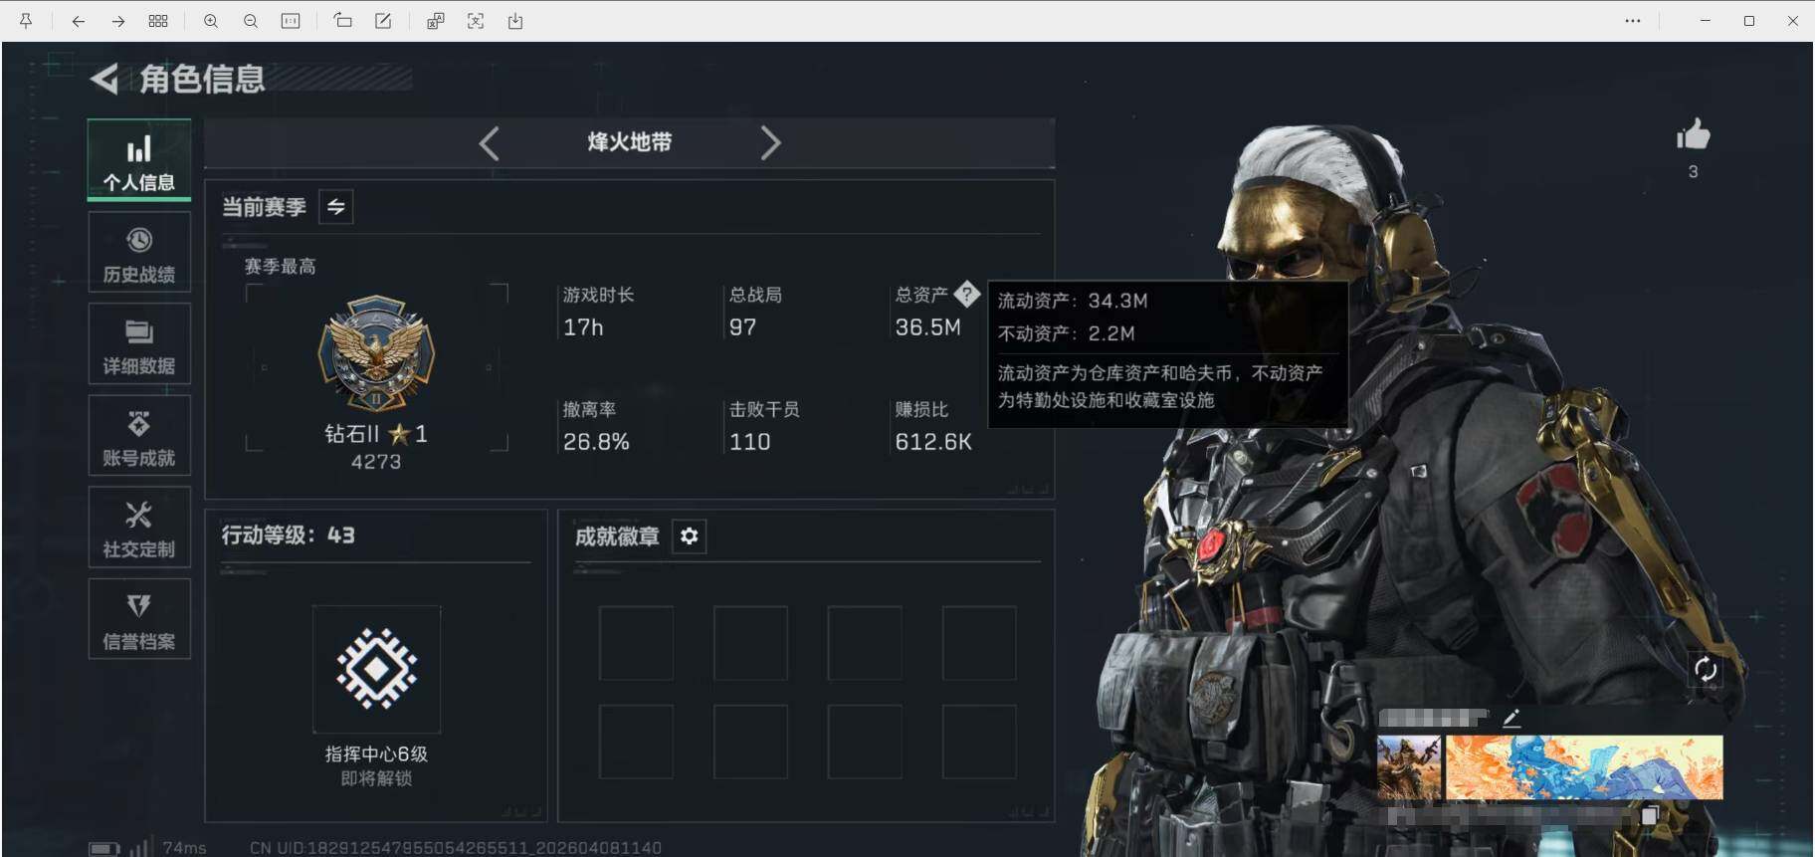The height and width of the screenshot is (857, 1815).
Task: Show actual size 1:1 in viewer toolbar
Action: [x=291, y=21]
